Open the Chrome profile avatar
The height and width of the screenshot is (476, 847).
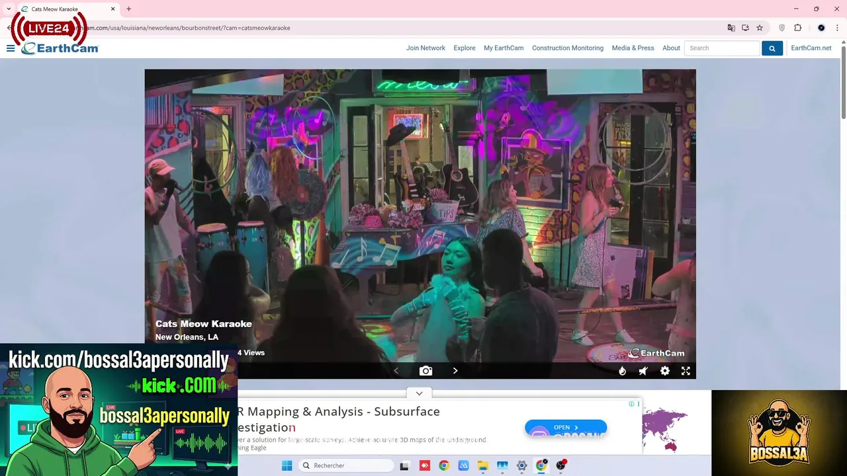[821, 28]
